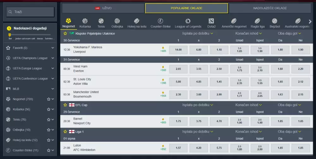Click the upcoming events time slider handle
Image resolution: width=316 pixels, height=159 pixels.
pyautogui.click(x=9, y=35)
